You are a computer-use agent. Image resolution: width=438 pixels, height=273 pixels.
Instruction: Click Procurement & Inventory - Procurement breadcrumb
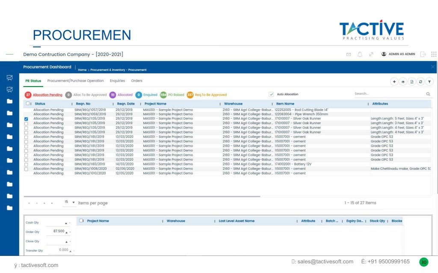tap(118, 70)
